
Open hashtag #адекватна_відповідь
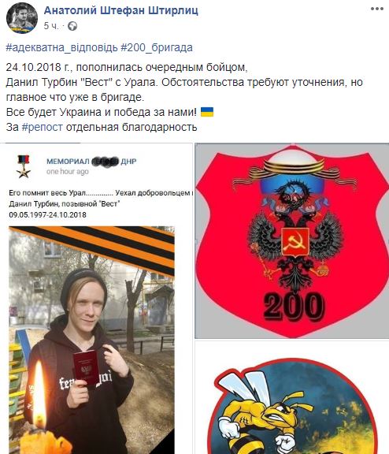click(x=62, y=47)
